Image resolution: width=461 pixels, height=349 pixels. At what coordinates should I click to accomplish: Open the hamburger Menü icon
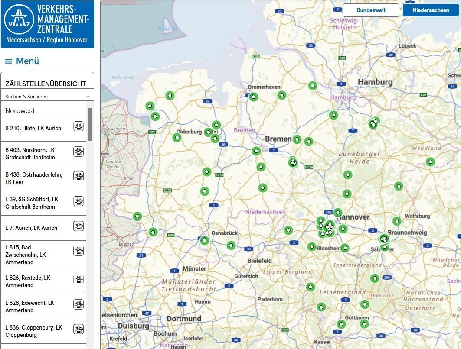[9, 61]
